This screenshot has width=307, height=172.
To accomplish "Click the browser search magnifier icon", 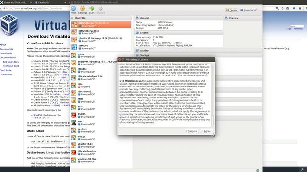I will [x=277, y=8].
